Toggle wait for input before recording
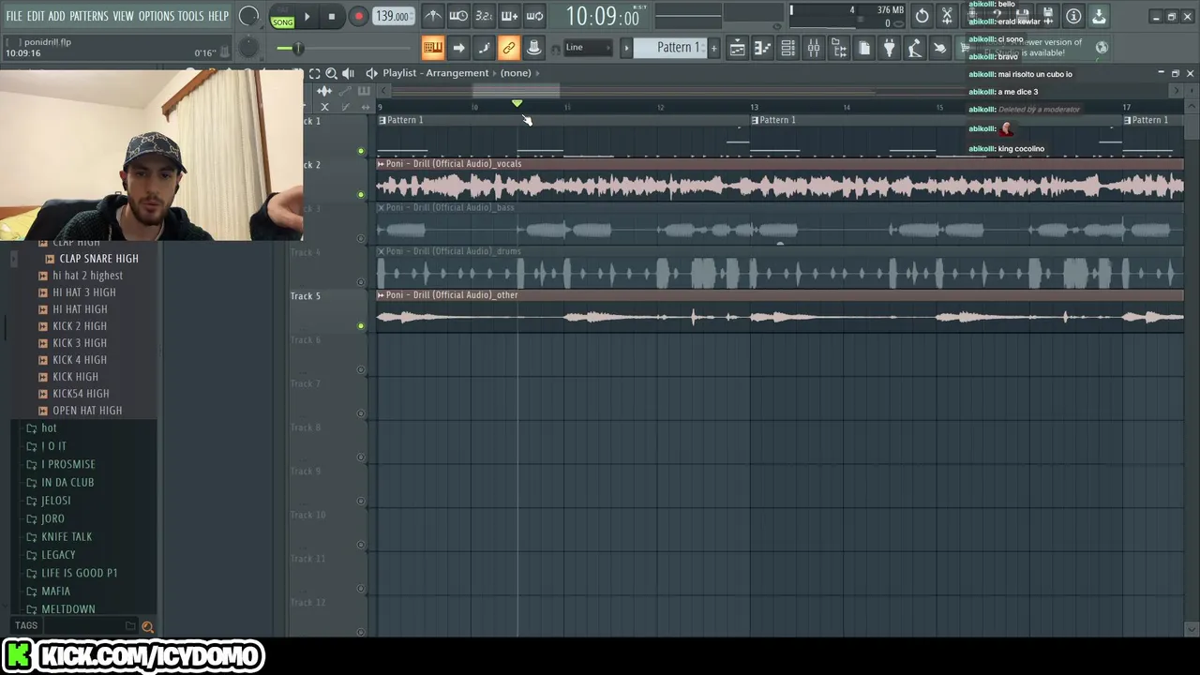 (x=458, y=16)
